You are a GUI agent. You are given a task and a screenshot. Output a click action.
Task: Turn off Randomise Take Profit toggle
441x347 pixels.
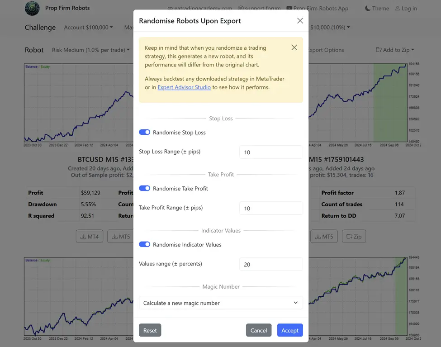tap(145, 188)
